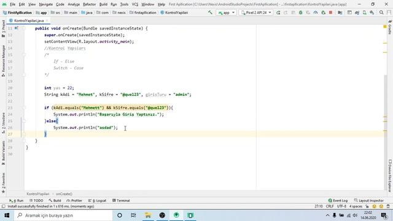Click the Profile app gauge icon

(316, 12)
